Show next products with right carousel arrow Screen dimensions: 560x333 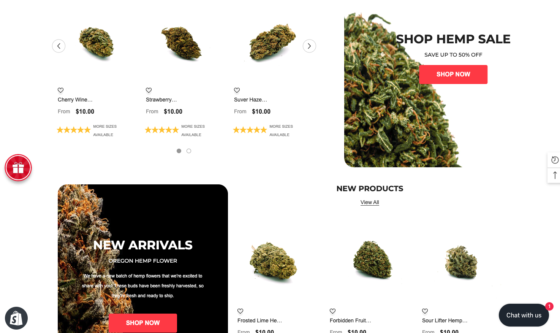(x=309, y=46)
